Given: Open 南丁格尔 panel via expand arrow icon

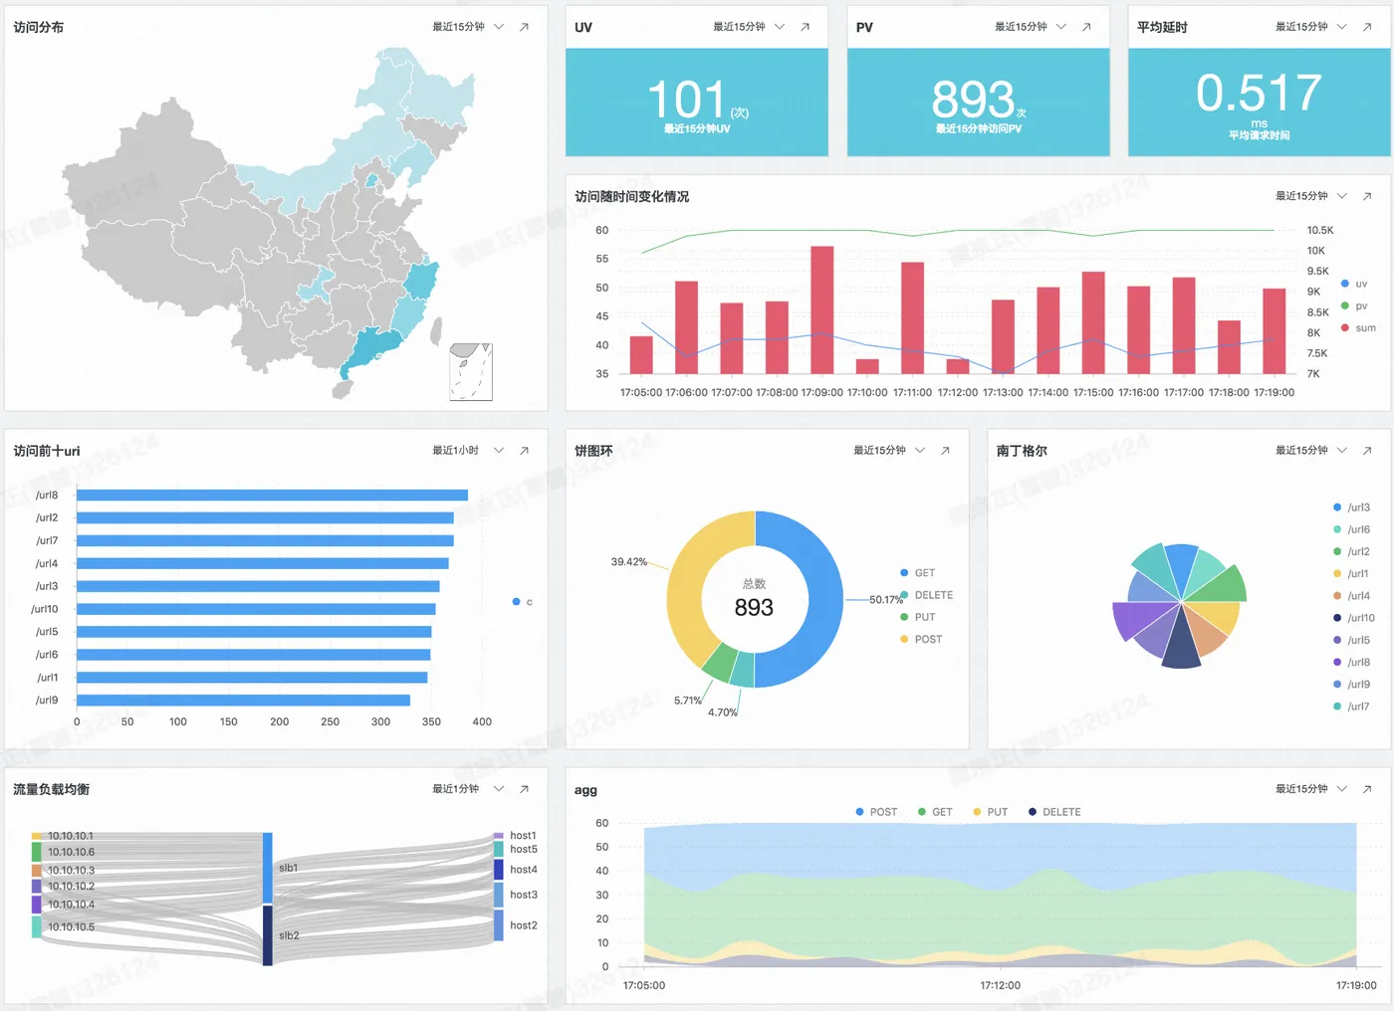Looking at the screenshot, I should point(1367,451).
